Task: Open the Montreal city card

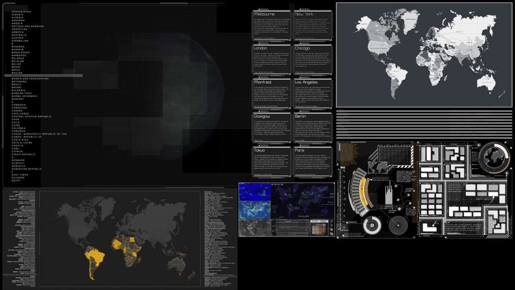Action: (272, 93)
